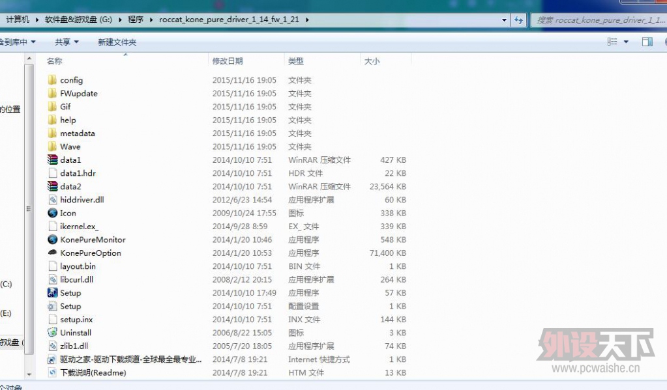Expand the roccat_kone_pure_driver breadcrumb arrow
Viewport: 667px width, 390px height.
[x=307, y=20]
